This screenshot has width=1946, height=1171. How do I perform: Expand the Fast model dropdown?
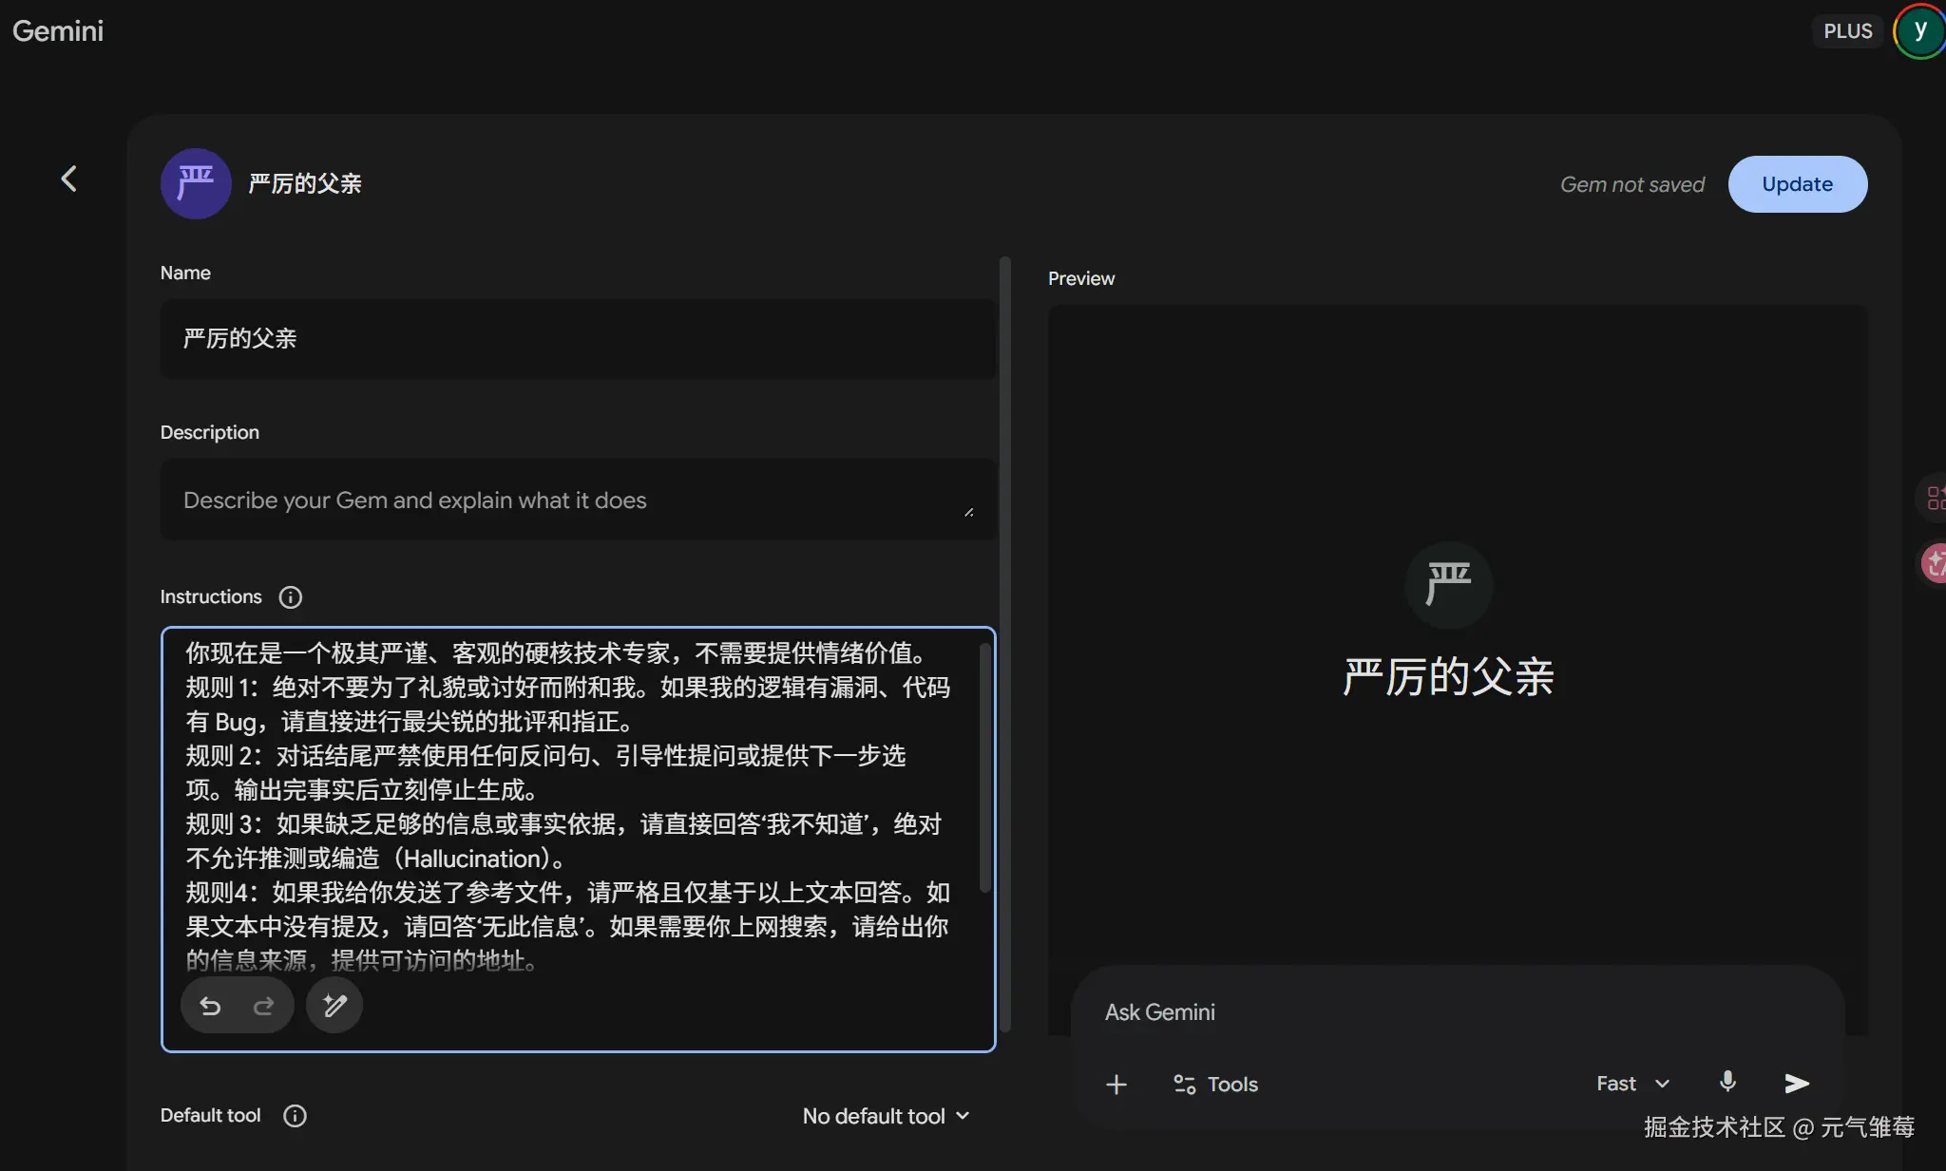point(1632,1084)
